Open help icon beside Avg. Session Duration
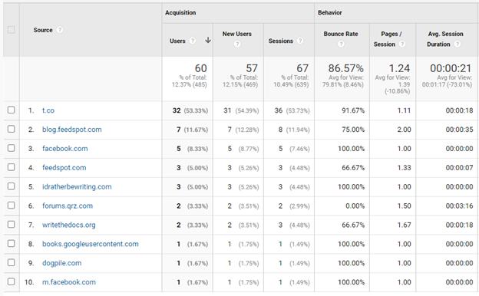The width and height of the screenshot is (479, 296). point(458,44)
